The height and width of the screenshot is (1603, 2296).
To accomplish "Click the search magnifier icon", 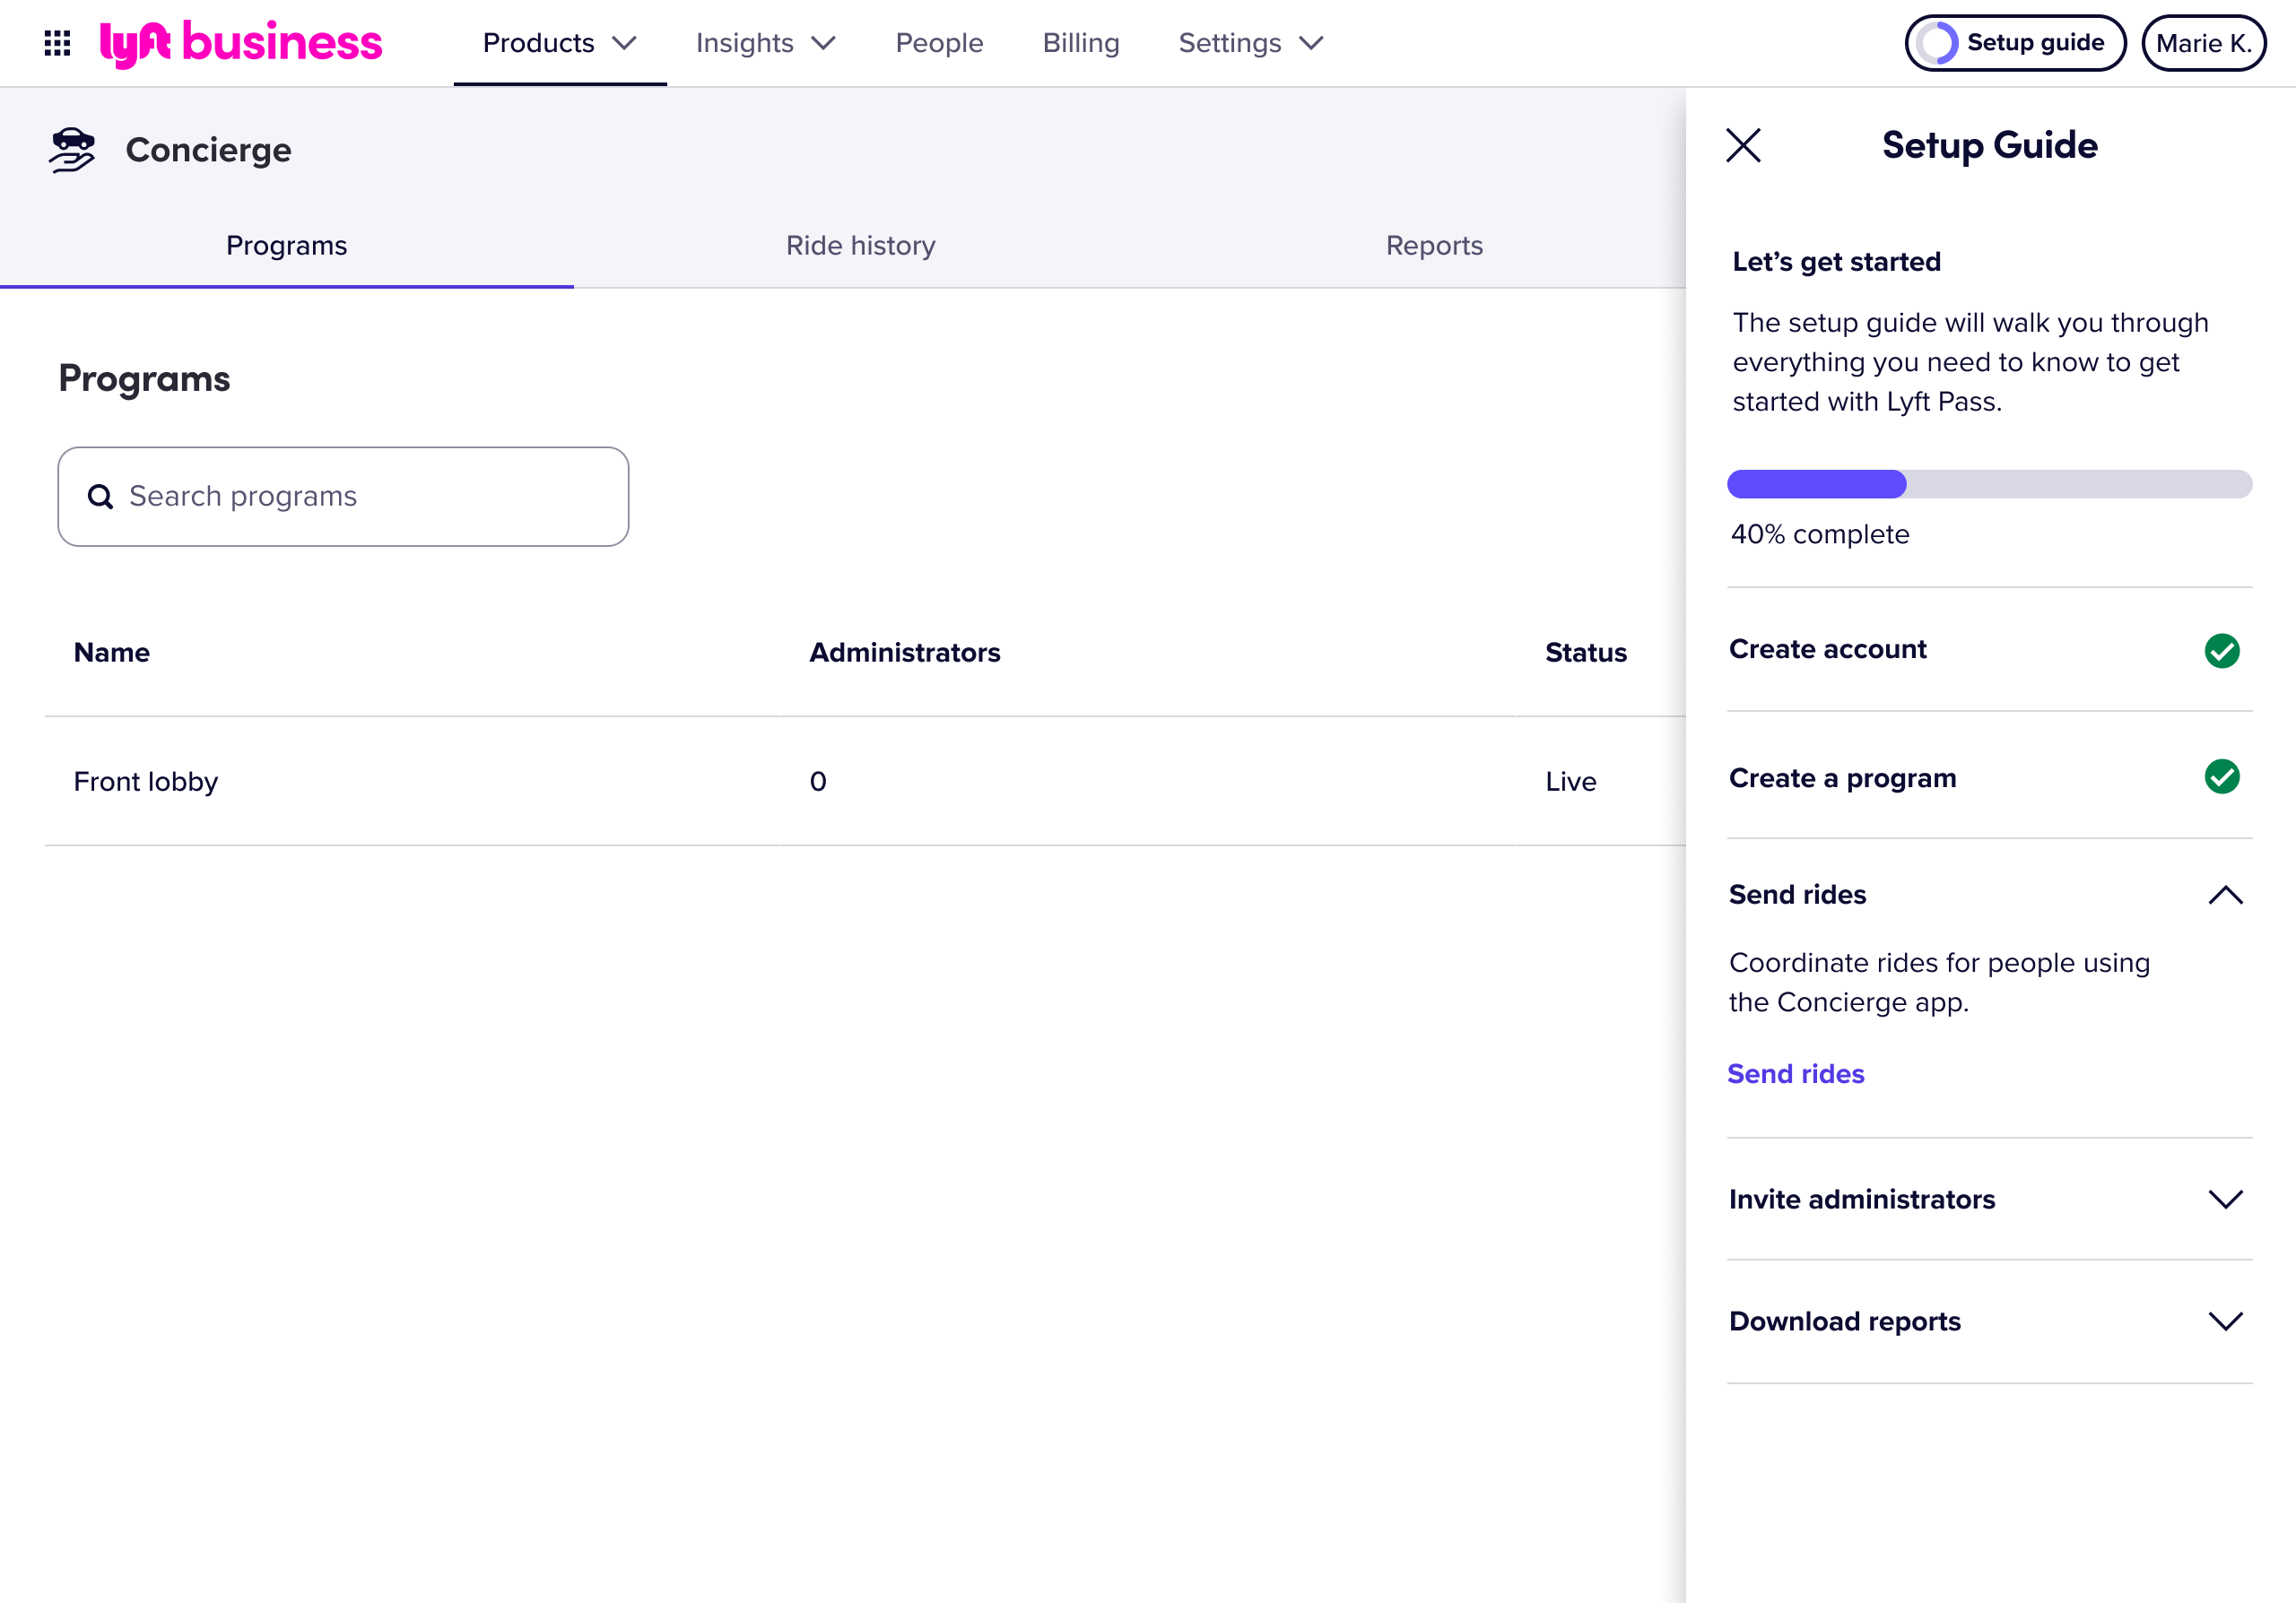I will (100, 497).
